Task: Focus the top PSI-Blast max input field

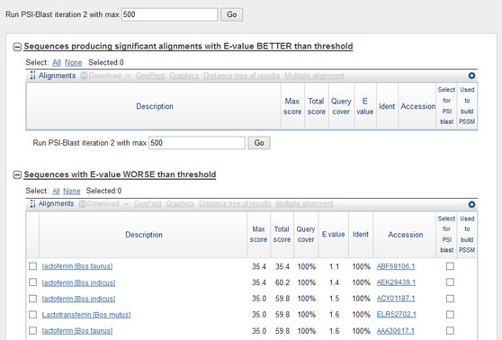Action: click(170, 14)
